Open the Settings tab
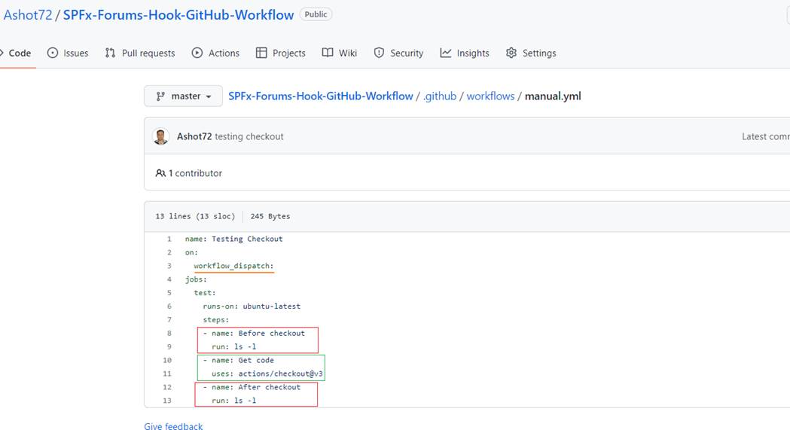Viewport: 790px width, 430px height. [x=538, y=53]
